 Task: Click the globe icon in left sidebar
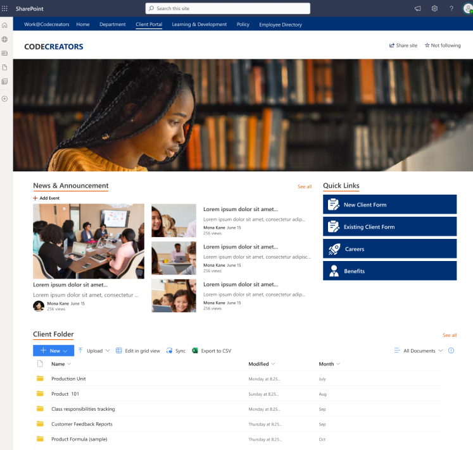click(5, 39)
